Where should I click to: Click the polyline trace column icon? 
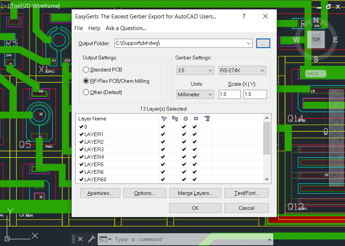click(x=175, y=118)
